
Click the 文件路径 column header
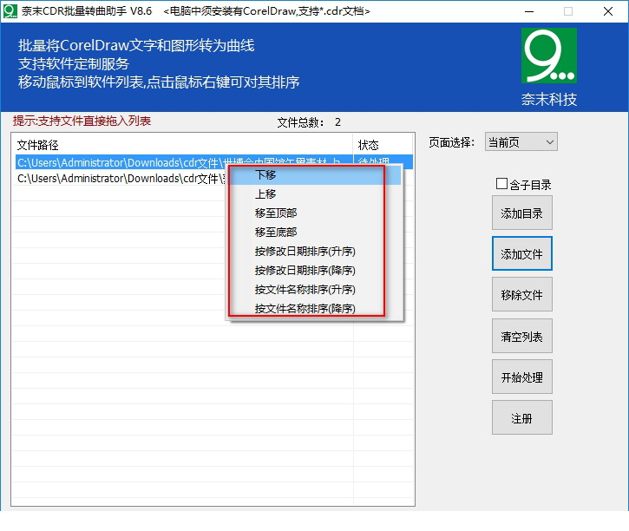(x=182, y=145)
